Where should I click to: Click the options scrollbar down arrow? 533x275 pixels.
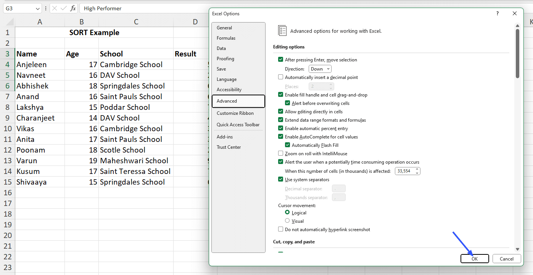(x=517, y=249)
